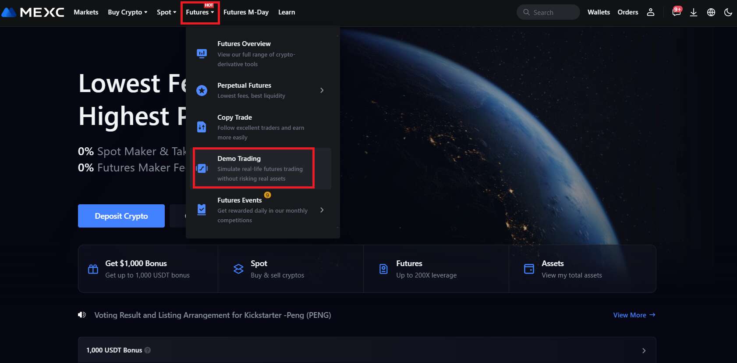The image size is (737, 363).
Task: Open the PENG Kickstarter announcement text
Action: coord(213,315)
